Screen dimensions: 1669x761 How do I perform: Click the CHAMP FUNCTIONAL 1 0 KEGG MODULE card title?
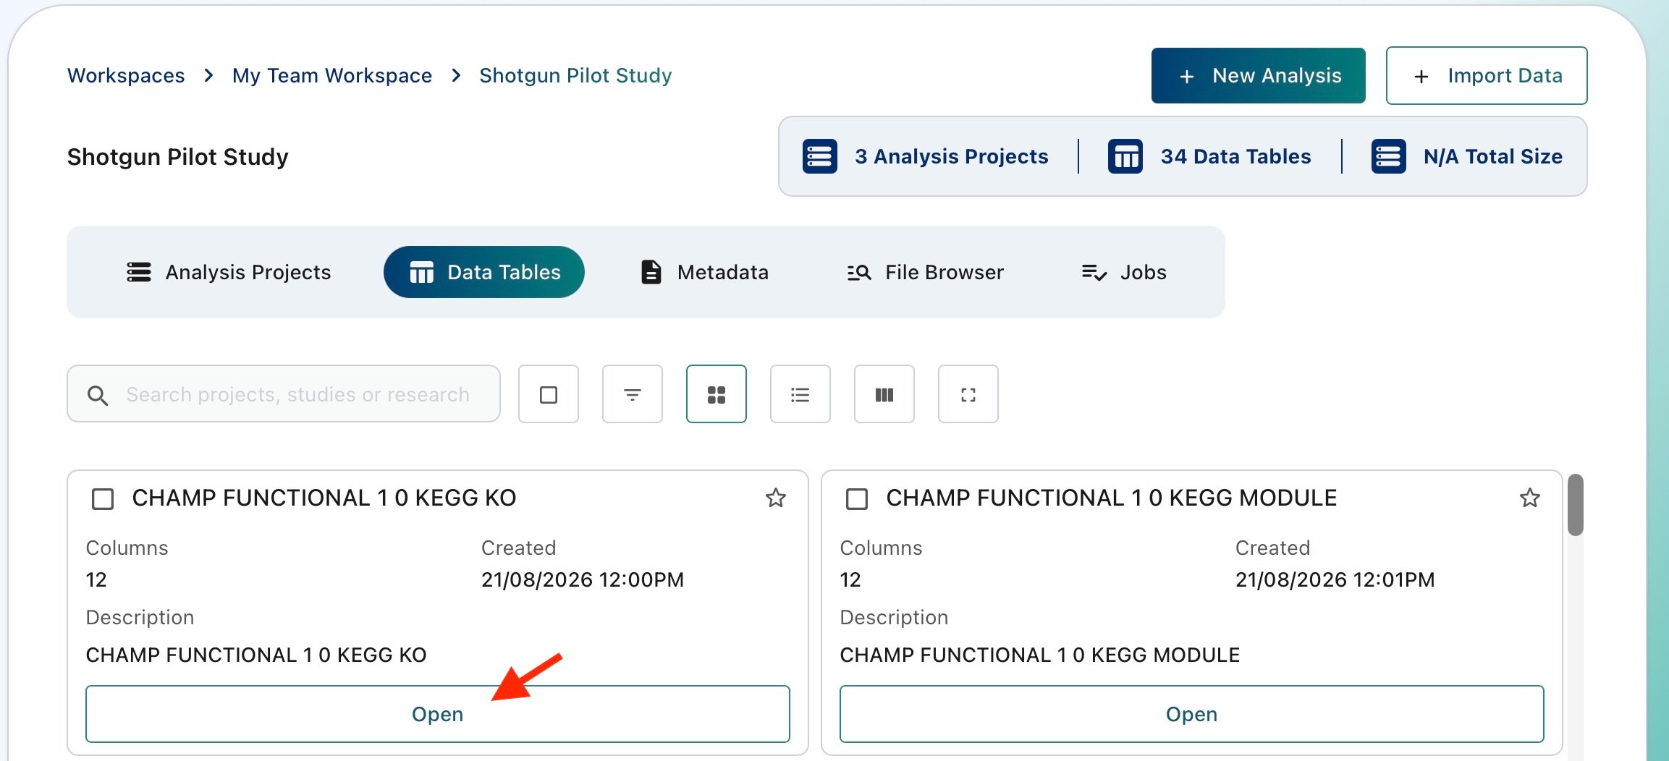(x=1112, y=498)
